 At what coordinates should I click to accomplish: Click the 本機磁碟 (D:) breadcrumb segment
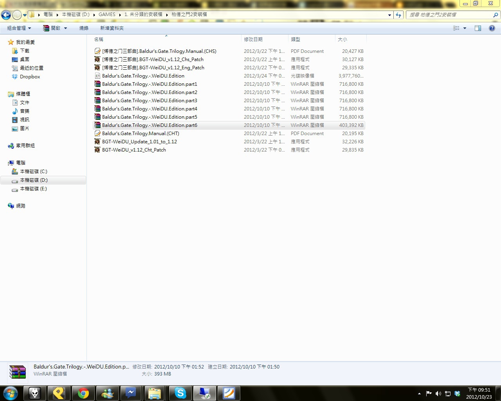(x=76, y=14)
